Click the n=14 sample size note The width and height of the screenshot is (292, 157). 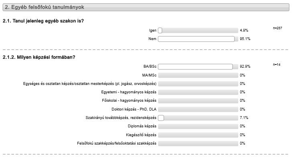click(277, 64)
